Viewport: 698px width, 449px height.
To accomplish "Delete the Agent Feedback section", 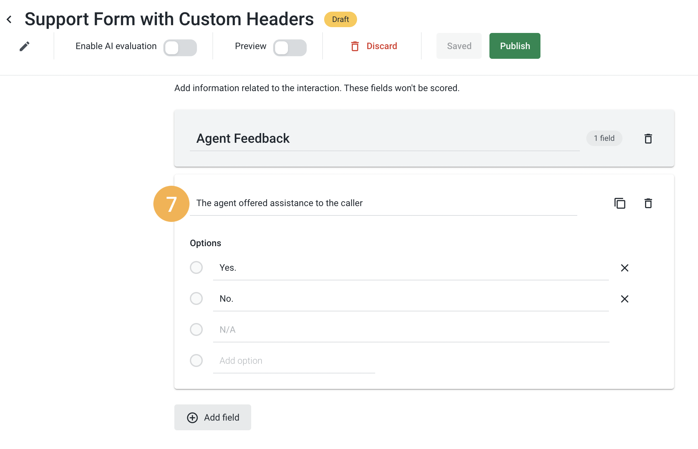I will (x=648, y=139).
